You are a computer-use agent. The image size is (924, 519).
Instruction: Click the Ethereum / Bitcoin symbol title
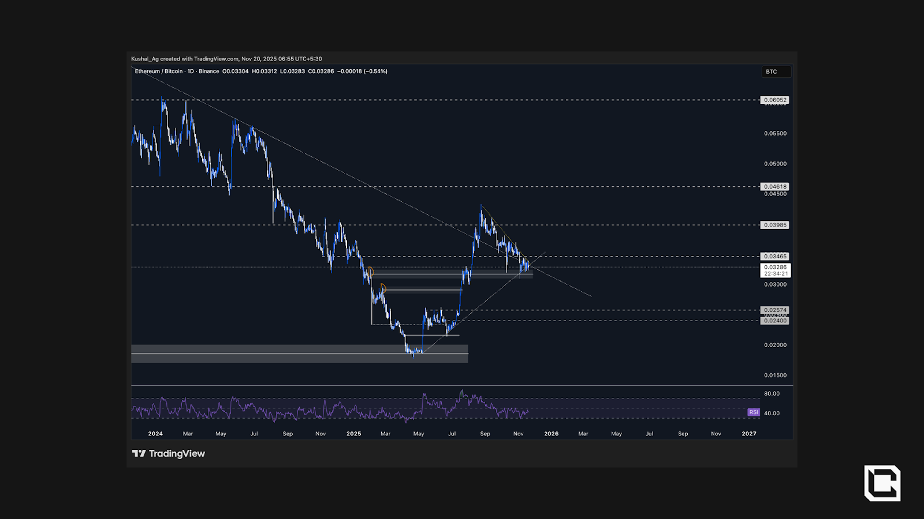158,72
